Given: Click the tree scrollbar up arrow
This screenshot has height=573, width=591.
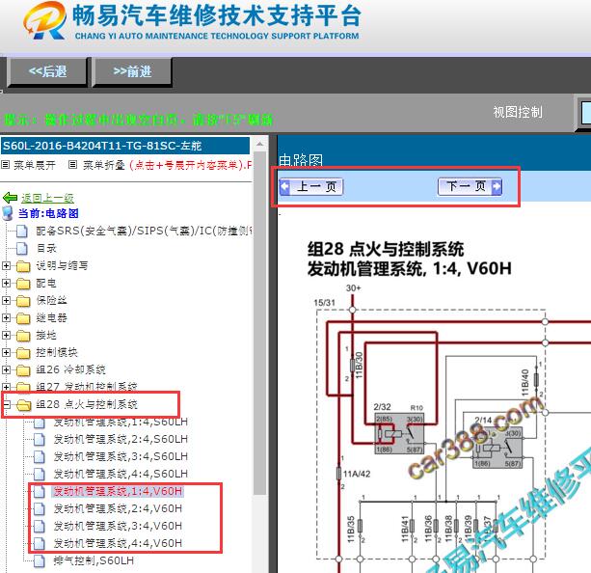Looking at the screenshot, I should coord(259,144).
